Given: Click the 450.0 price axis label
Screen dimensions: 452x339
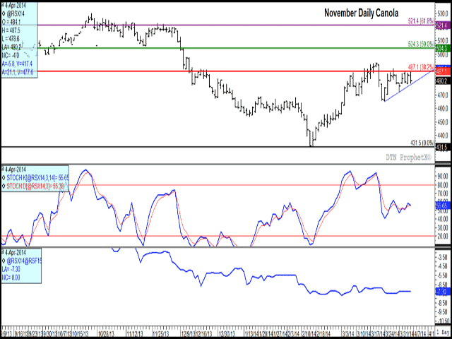Looking at the screenshot, I should point(442,122).
